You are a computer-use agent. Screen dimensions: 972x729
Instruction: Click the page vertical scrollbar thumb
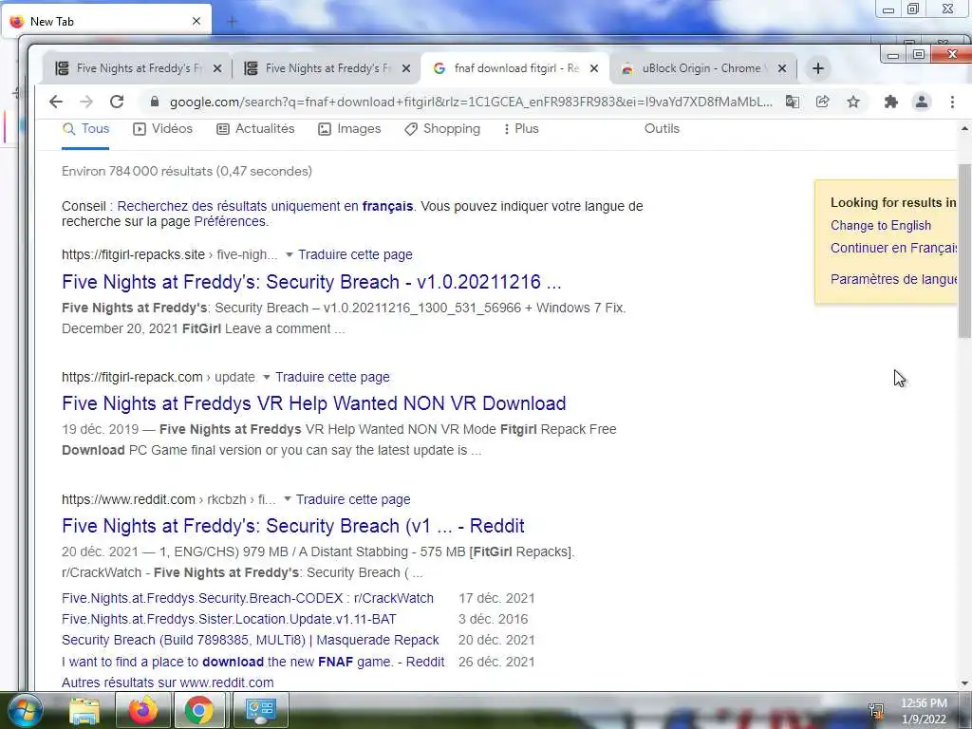tap(964, 251)
